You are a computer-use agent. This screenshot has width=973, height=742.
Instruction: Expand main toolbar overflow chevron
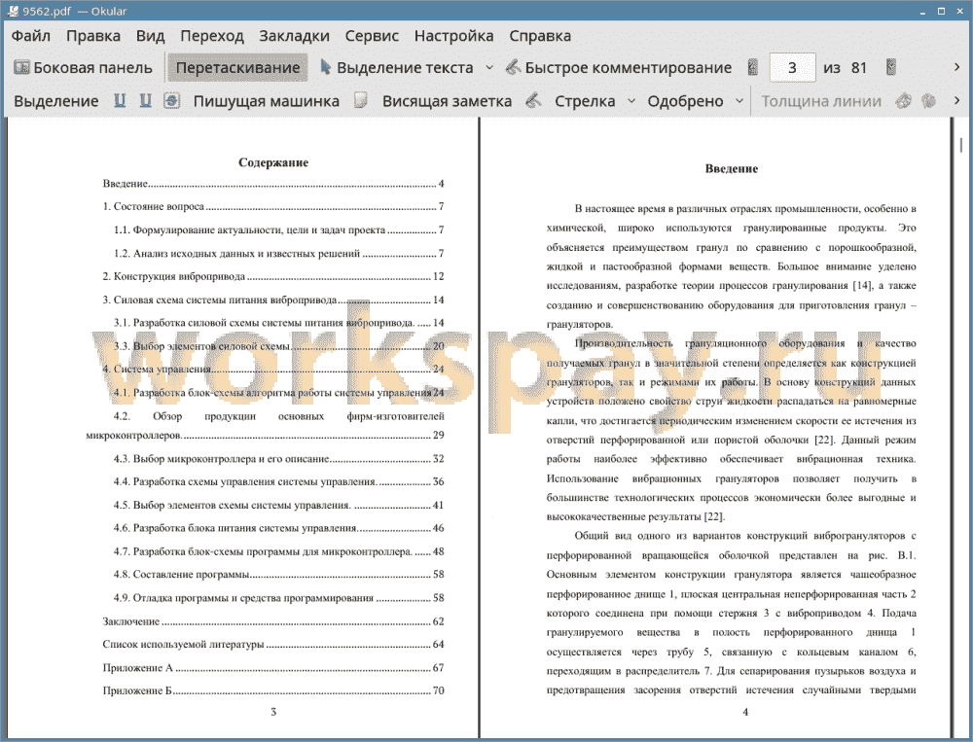pos(956,67)
